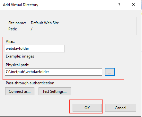
Task: Confirm the virtual directory with OK
Action: [x=87, y=108]
